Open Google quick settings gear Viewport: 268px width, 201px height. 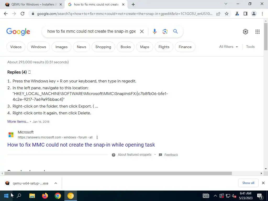tap(245, 32)
